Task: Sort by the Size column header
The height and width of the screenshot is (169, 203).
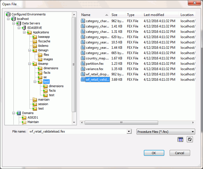Action: point(117,15)
